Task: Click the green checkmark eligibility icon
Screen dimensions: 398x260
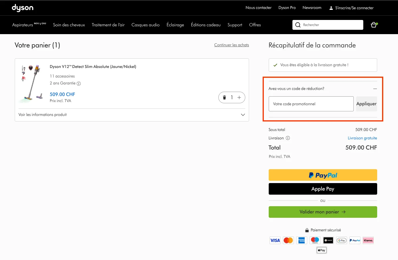Action: 275,65
